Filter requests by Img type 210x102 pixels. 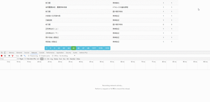pyautogui.click(x=51, y=59)
